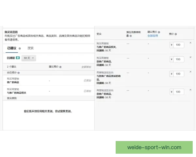Click info icon beside right-panel 建议竞价 header
The image size is (196, 157).
160,32
